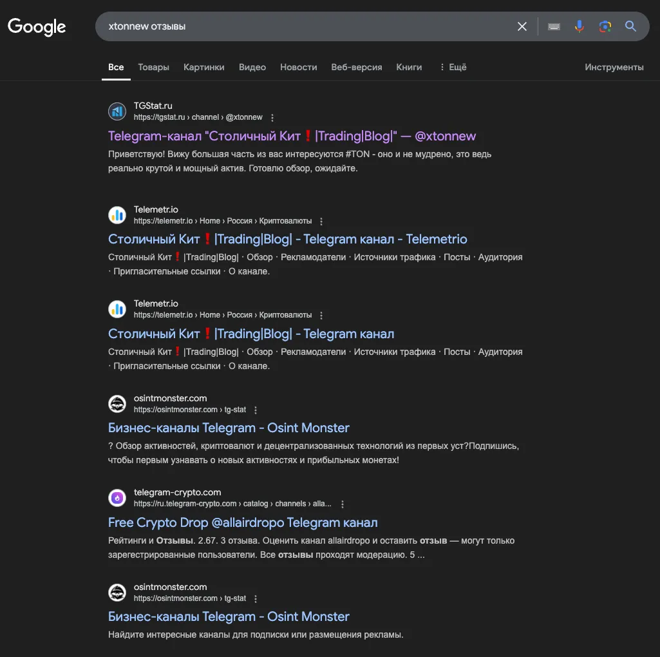Click the telegram-crypto.com site favicon
Viewport: 660px width, 657px height.
[x=117, y=498]
